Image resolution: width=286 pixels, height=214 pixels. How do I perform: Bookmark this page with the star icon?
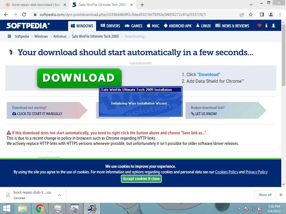(251, 14)
